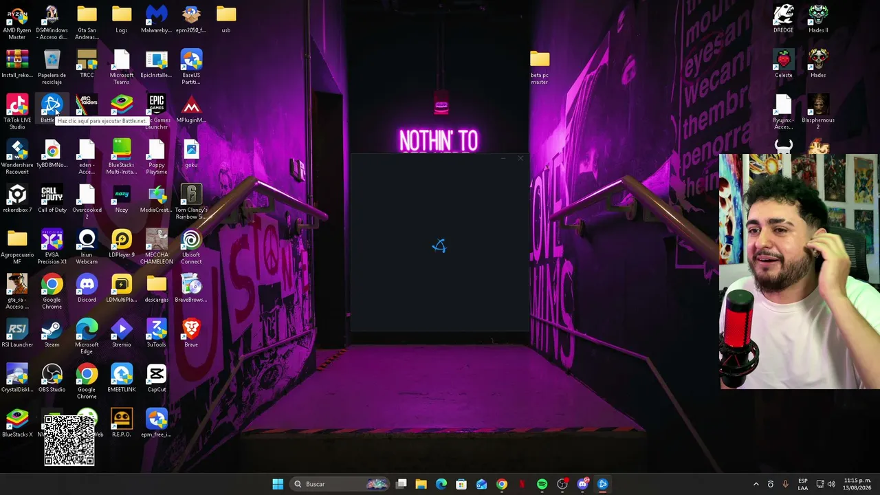Select the Papelera de reciclaje icon

(x=52, y=67)
